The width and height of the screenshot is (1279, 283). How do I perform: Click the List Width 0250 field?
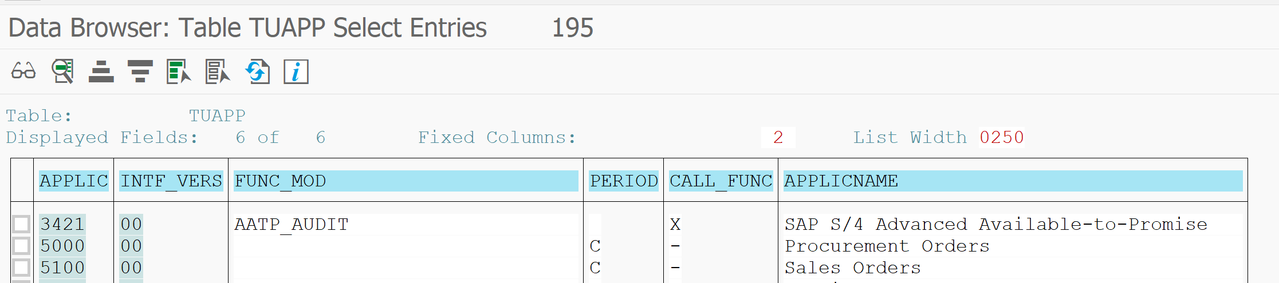coord(1002,137)
